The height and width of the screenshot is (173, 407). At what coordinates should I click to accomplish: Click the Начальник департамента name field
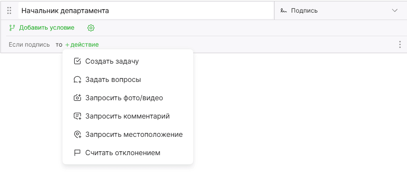click(146, 10)
